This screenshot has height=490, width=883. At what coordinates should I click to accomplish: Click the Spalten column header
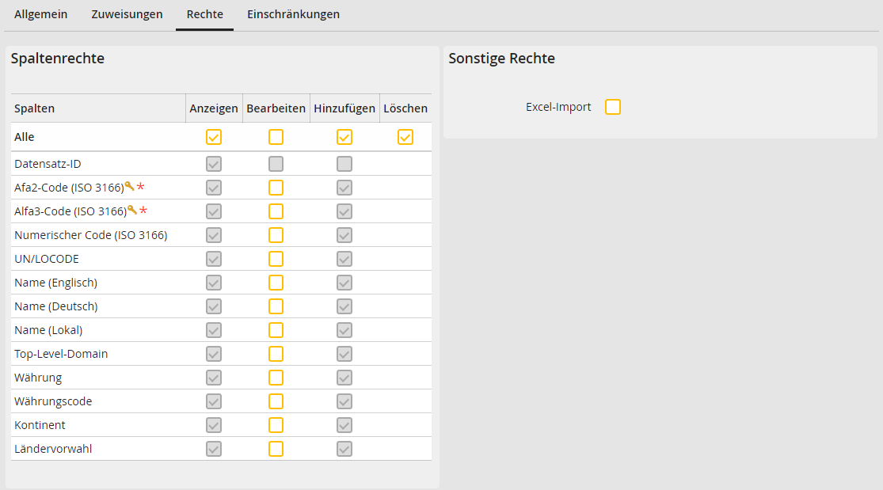pyautogui.click(x=35, y=108)
